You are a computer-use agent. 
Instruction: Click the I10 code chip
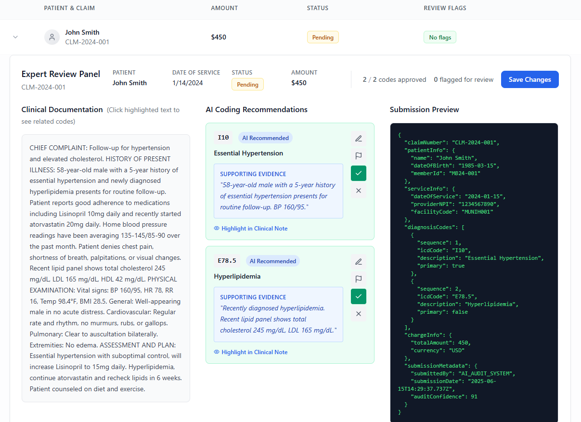click(x=223, y=138)
